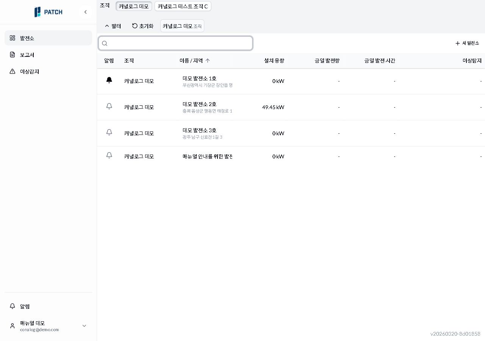Click the search magnifier icon
Image resolution: width=485 pixels, height=341 pixels.
[105, 43]
